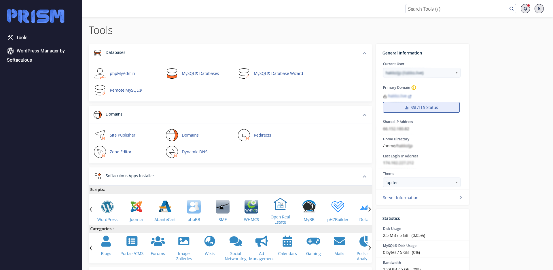Click the MySQL Database Wizard icon
The image size is (553, 270).
point(244,73)
